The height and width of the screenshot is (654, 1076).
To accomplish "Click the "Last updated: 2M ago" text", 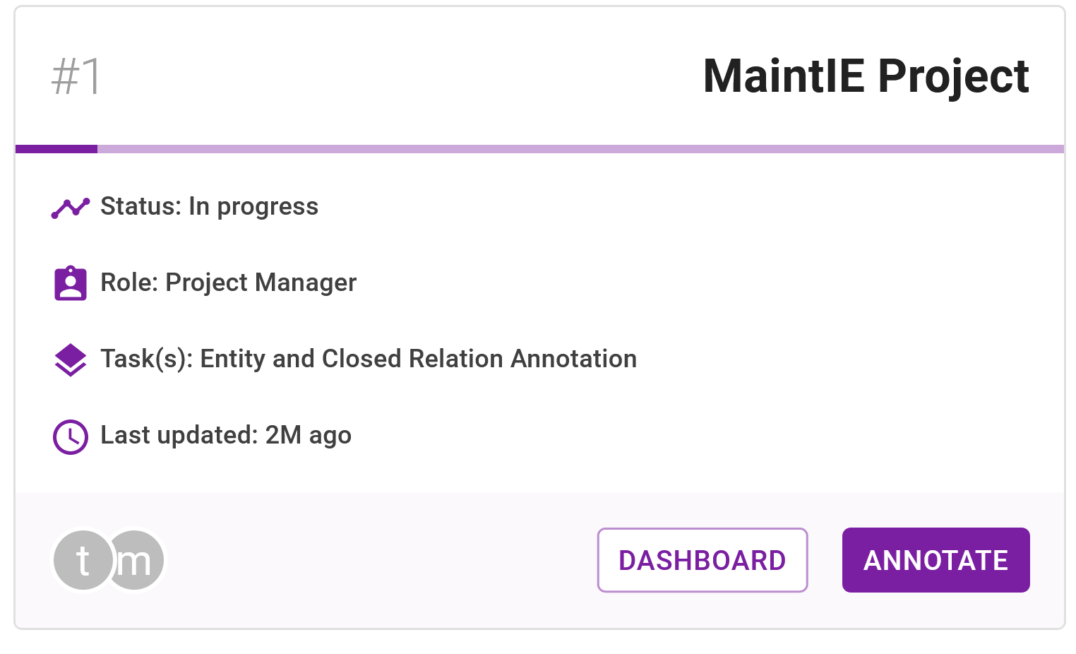I will click(x=226, y=435).
